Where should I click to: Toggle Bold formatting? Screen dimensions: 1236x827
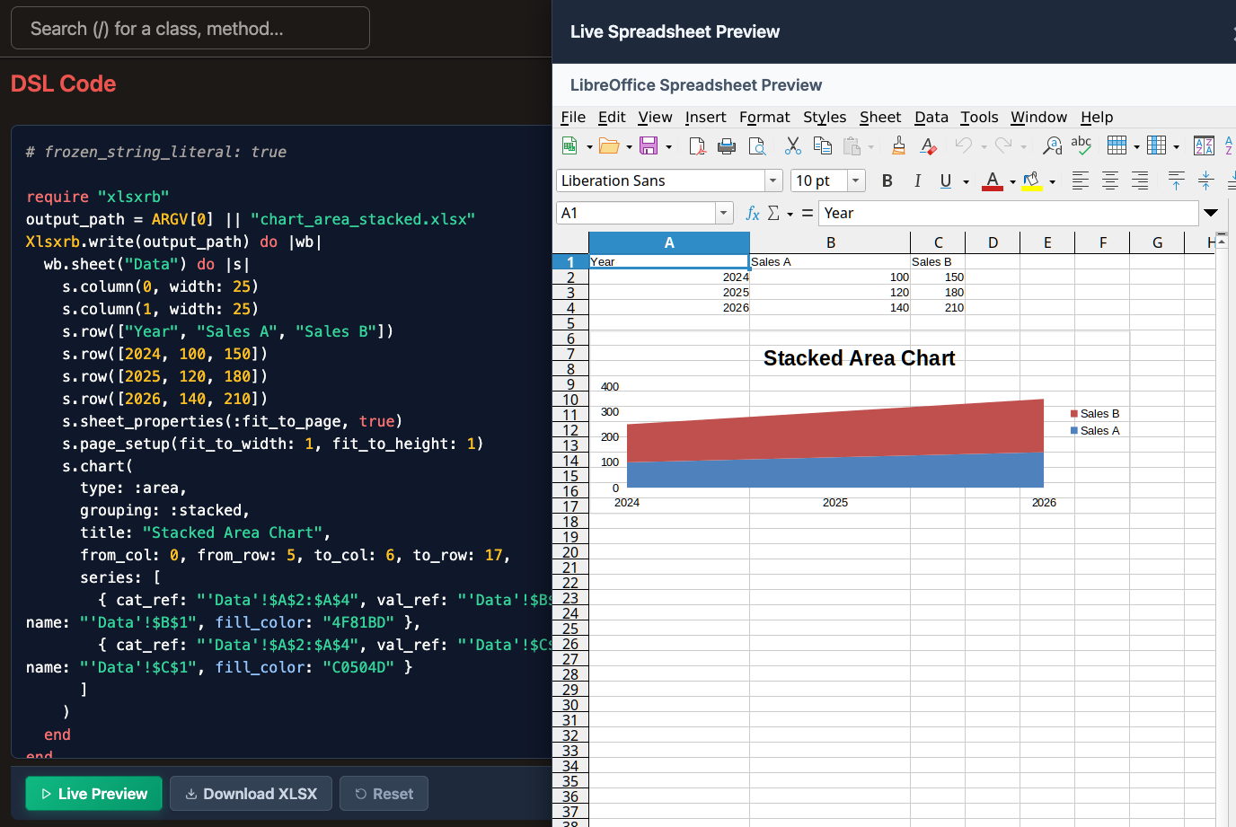pyautogui.click(x=887, y=180)
